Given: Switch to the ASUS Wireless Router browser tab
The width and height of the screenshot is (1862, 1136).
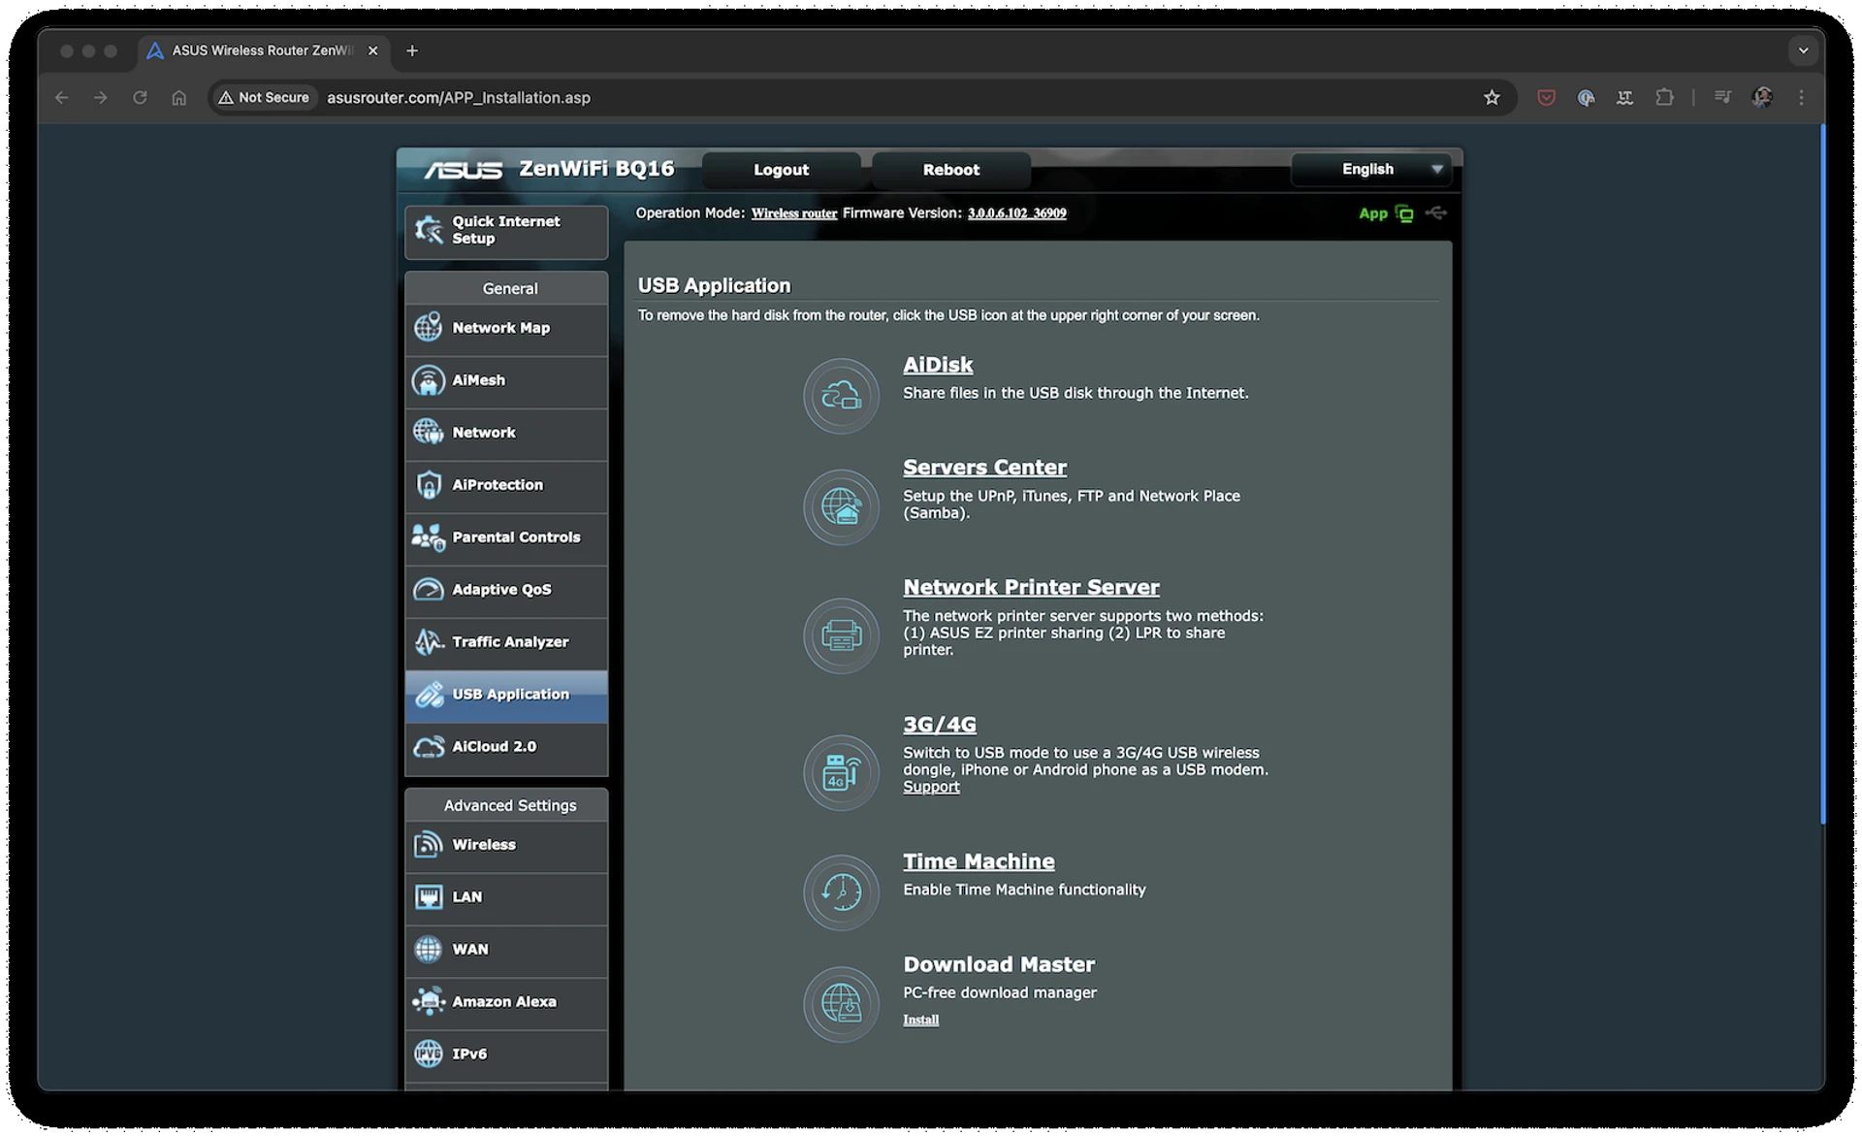Looking at the screenshot, I should (x=262, y=50).
